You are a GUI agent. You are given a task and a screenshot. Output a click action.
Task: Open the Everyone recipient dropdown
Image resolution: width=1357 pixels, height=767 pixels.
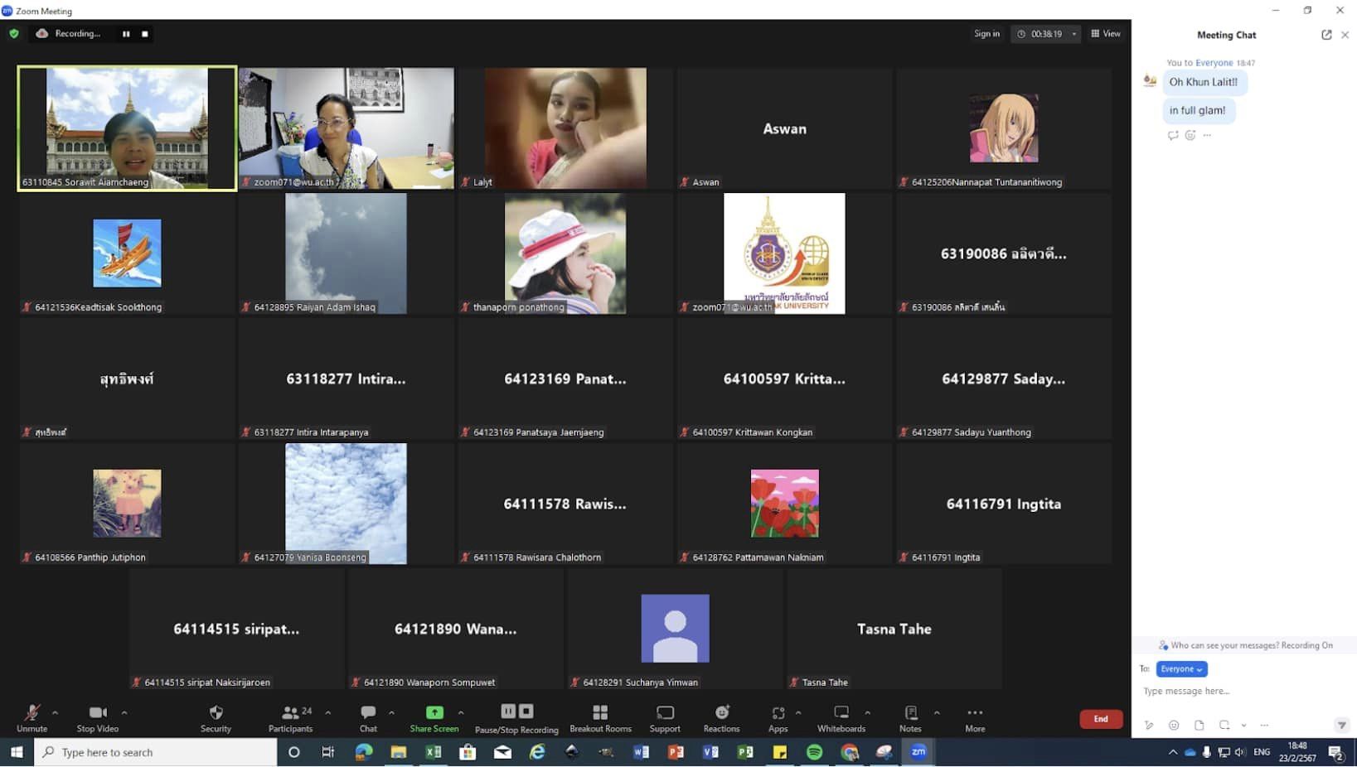click(x=1181, y=669)
